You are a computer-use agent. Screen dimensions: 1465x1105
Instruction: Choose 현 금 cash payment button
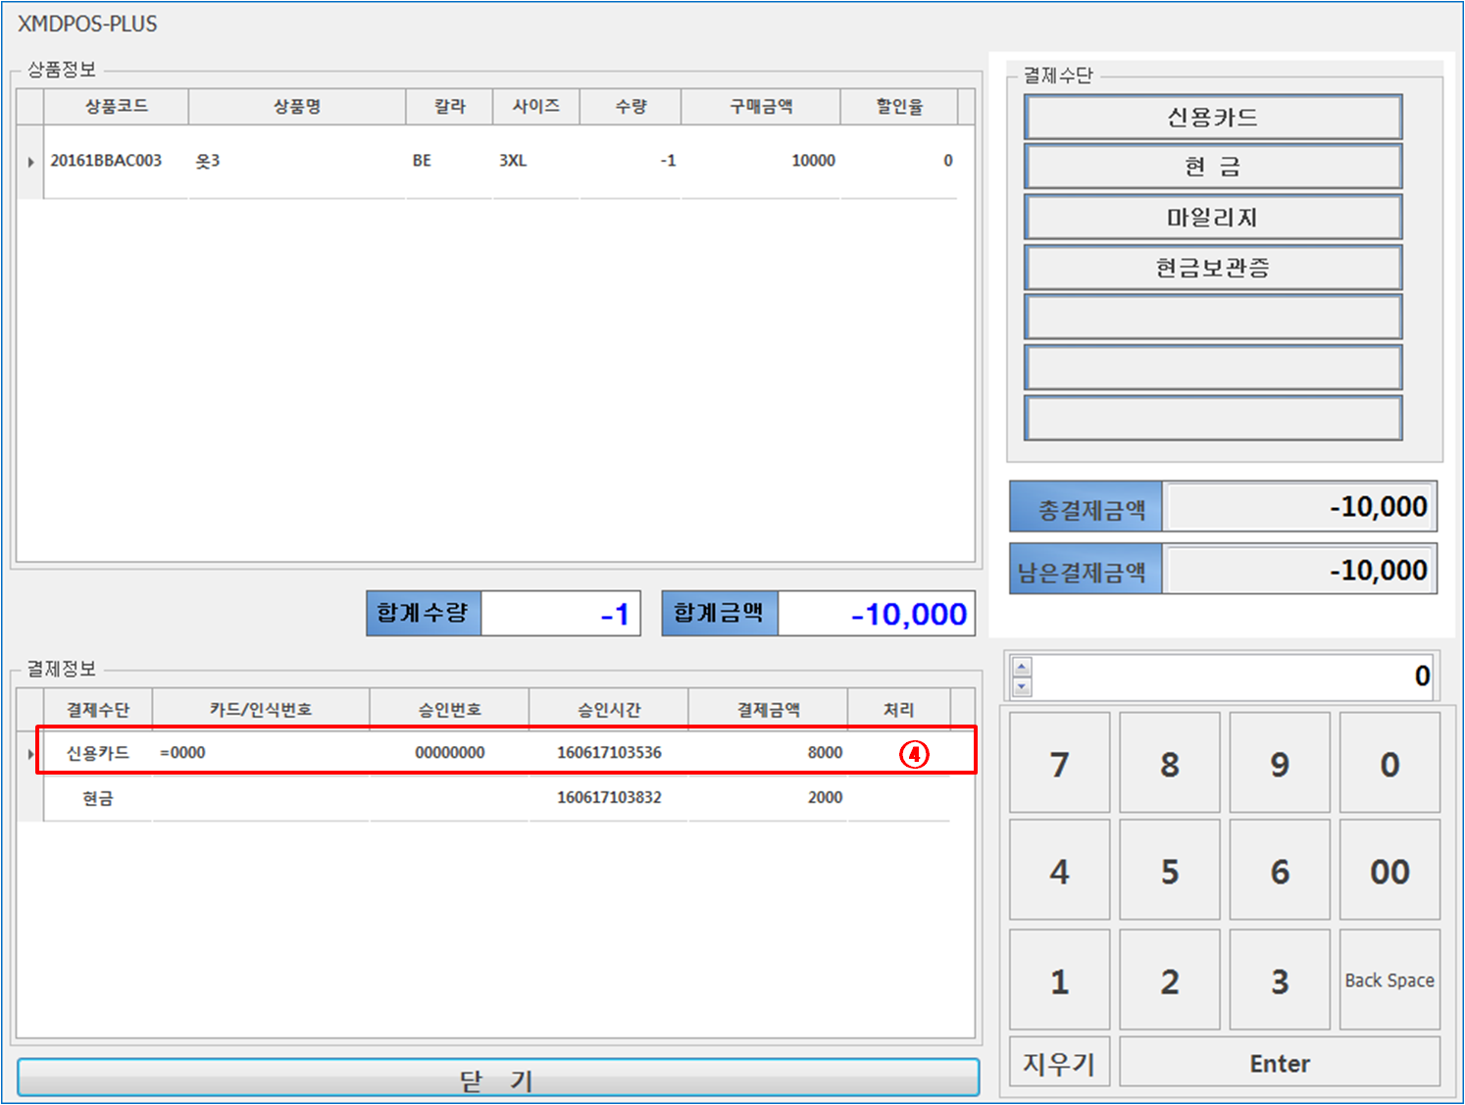pyautogui.click(x=1213, y=167)
